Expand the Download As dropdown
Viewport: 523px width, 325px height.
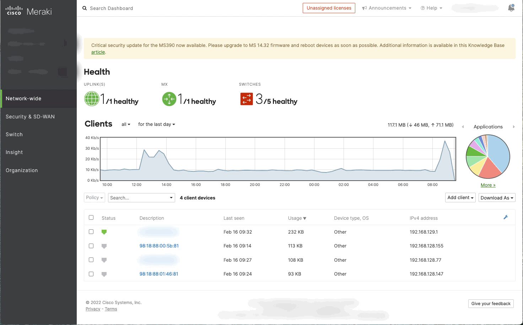[x=497, y=197]
